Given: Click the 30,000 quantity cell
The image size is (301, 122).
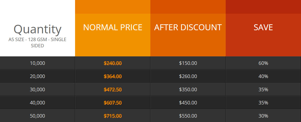Looking at the screenshot, I should point(37,89).
